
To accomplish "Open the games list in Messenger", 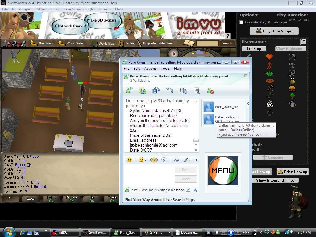I will (x=197, y=90).
